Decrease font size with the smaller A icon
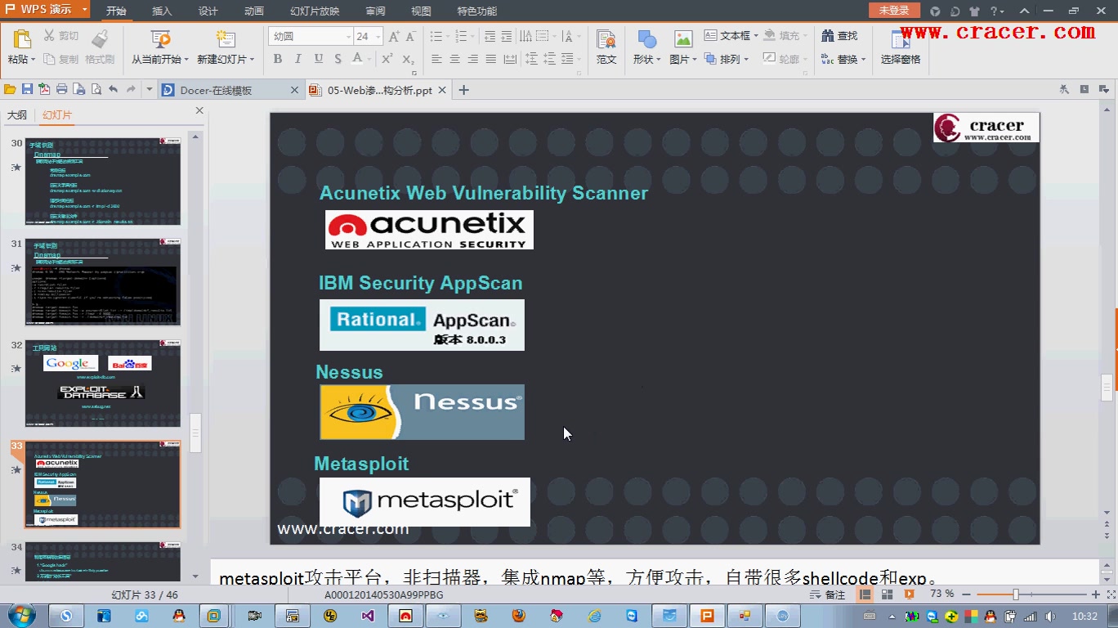 coord(411,36)
